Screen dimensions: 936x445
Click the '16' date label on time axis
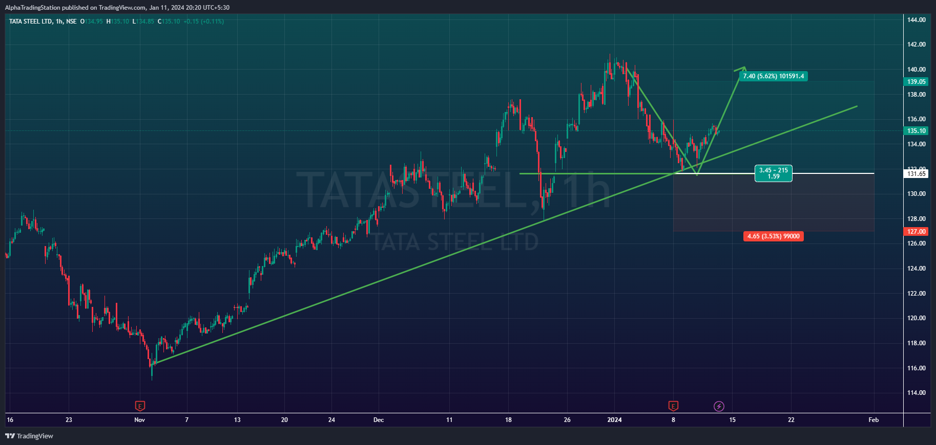pyautogui.click(x=10, y=420)
